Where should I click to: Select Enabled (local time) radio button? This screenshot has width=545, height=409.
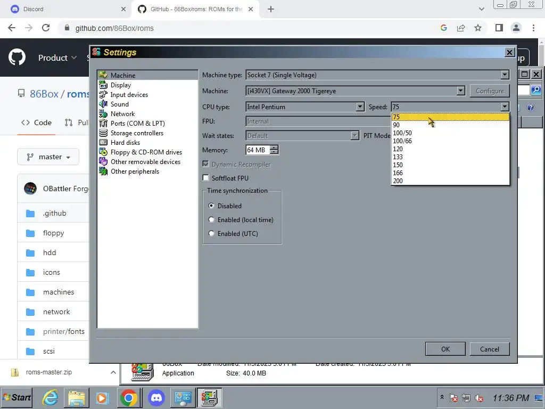pos(211,219)
